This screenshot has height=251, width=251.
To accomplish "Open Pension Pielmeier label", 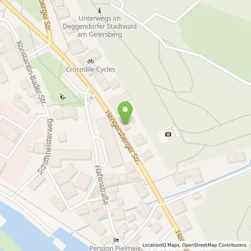I will coord(115,248).
